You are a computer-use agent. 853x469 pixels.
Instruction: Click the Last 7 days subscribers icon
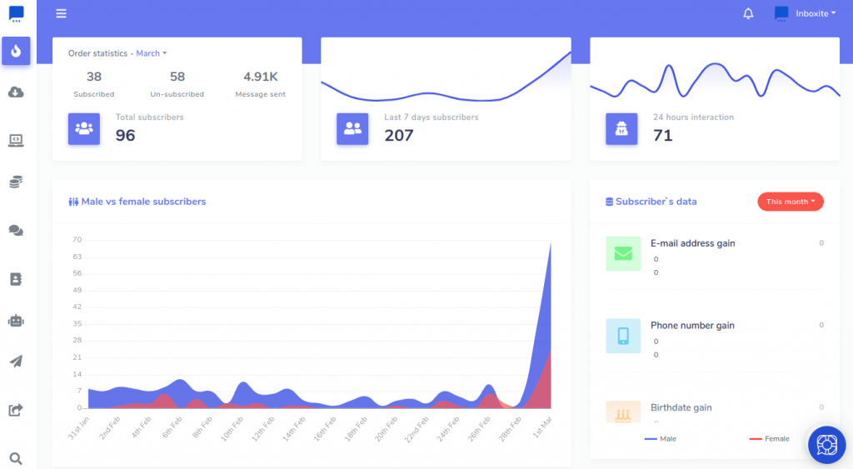click(352, 129)
